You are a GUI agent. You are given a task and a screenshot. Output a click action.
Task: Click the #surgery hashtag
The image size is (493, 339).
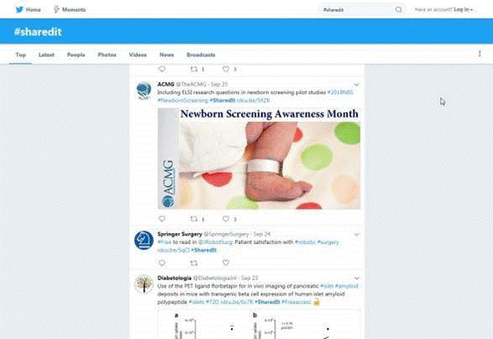point(328,242)
